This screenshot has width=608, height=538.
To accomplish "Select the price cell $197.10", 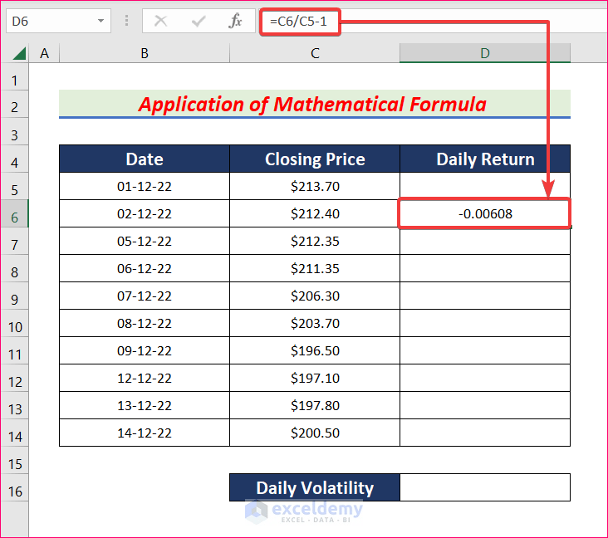I will pos(315,378).
